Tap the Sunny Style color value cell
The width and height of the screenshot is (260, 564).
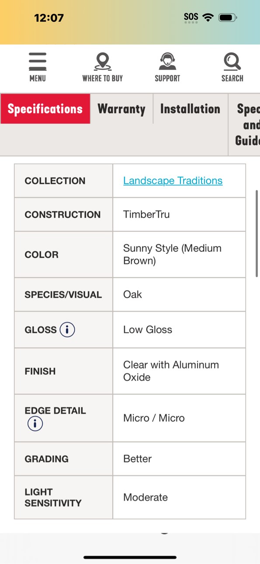179,254
